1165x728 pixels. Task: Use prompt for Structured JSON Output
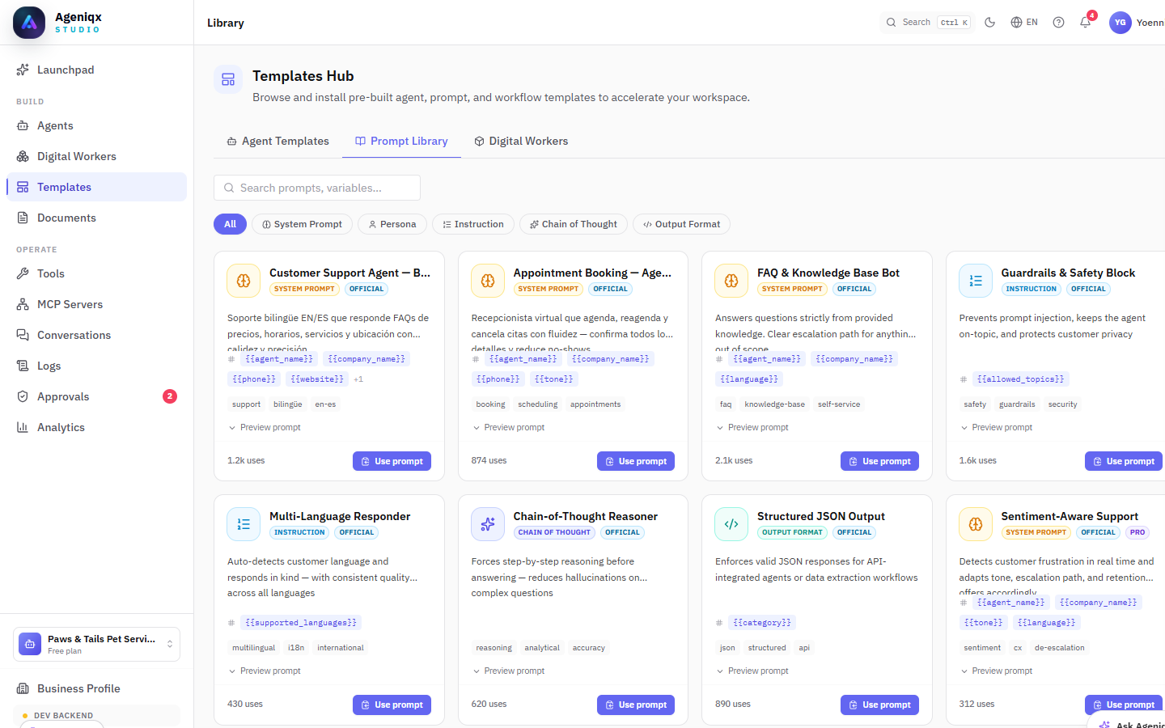[879, 705]
